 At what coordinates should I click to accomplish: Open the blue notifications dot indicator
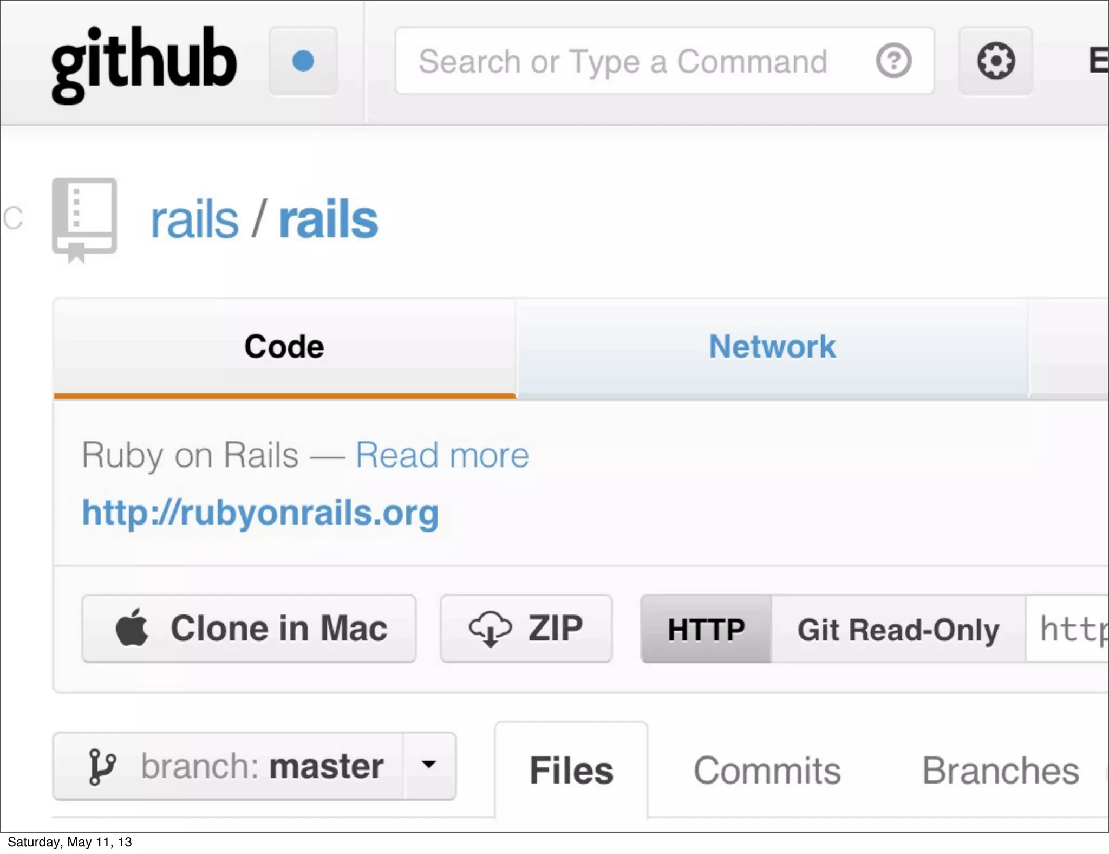(x=303, y=61)
